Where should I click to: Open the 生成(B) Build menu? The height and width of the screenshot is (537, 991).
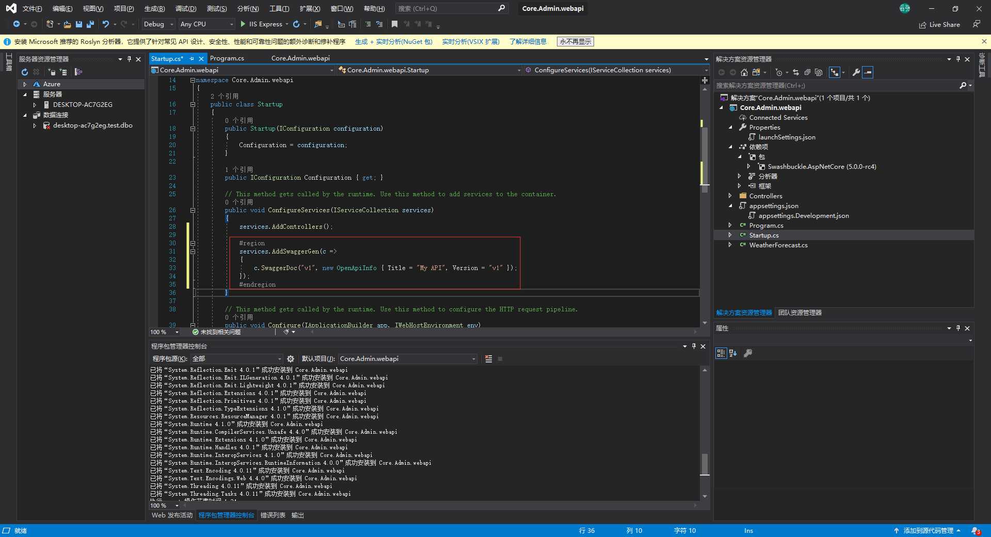(154, 9)
